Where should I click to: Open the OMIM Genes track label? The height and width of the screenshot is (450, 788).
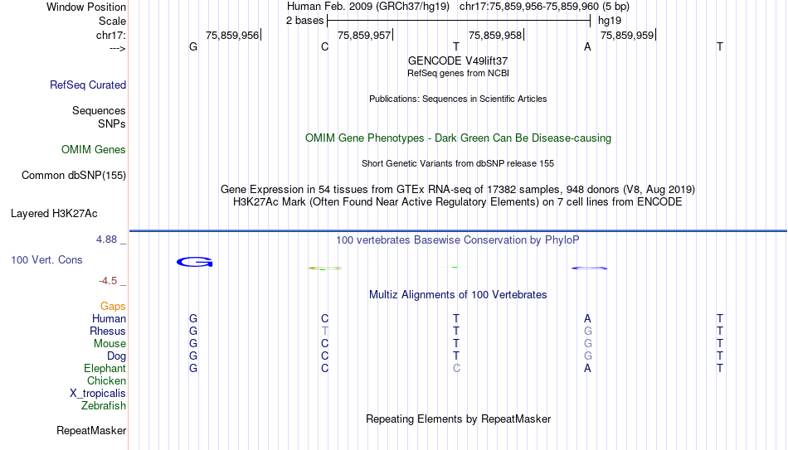(94, 150)
